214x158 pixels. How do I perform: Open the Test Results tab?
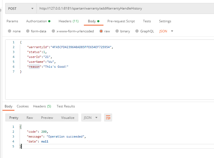[x=66, y=106]
